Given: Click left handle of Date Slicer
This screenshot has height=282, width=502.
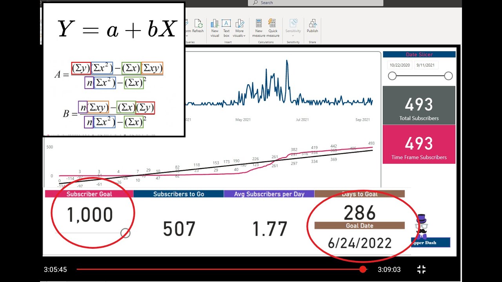Looking at the screenshot, I should coord(392,76).
